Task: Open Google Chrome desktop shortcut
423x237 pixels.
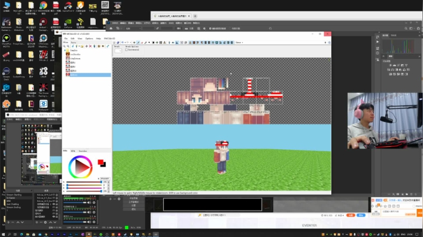Action: (x=43, y=8)
